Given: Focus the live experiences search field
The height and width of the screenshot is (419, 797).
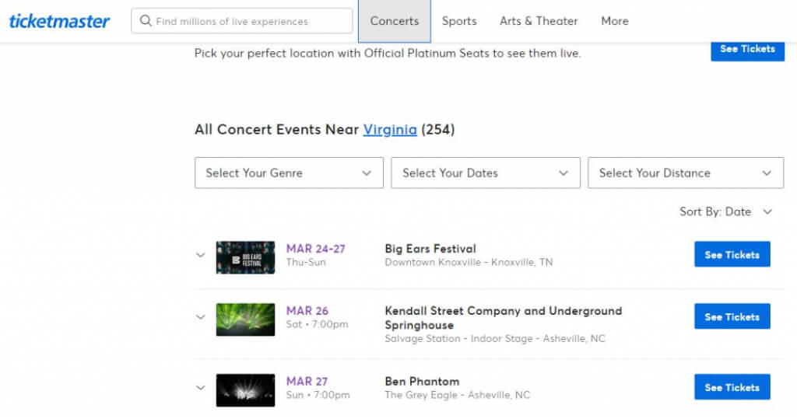Looking at the screenshot, I should [x=249, y=21].
